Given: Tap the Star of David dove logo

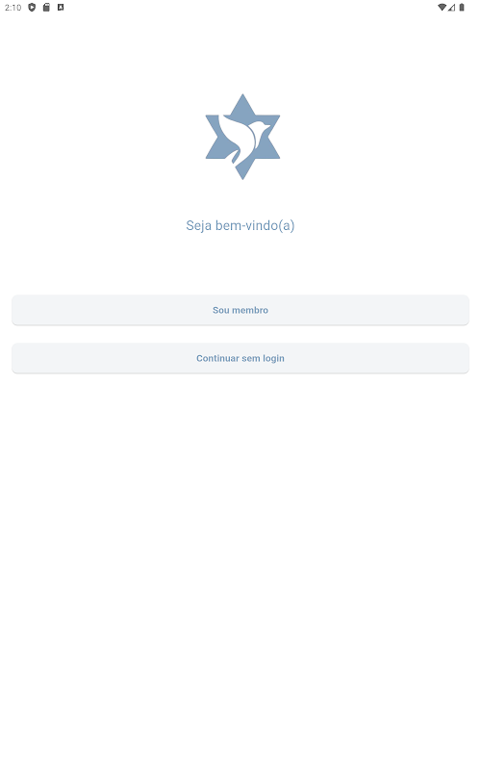Looking at the screenshot, I should (x=242, y=137).
